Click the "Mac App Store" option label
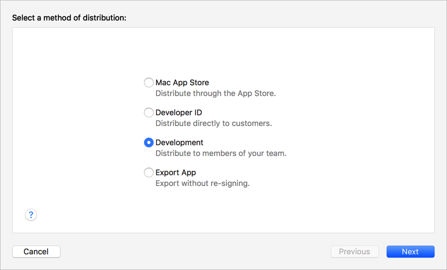Image resolution: width=447 pixels, height=270 pixels. [182, 82]
